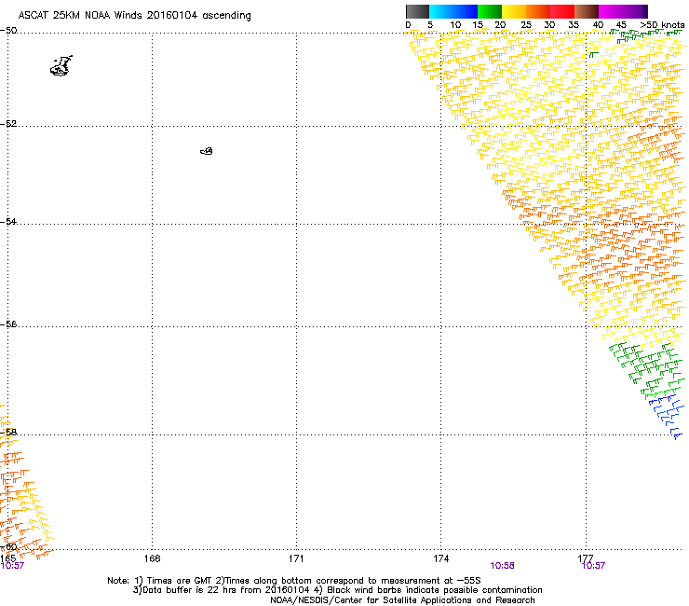The width and height of the screenshot is (689, 606).
Task: Click the 10:57 time stamp below longitude 177
Action: 593,566
